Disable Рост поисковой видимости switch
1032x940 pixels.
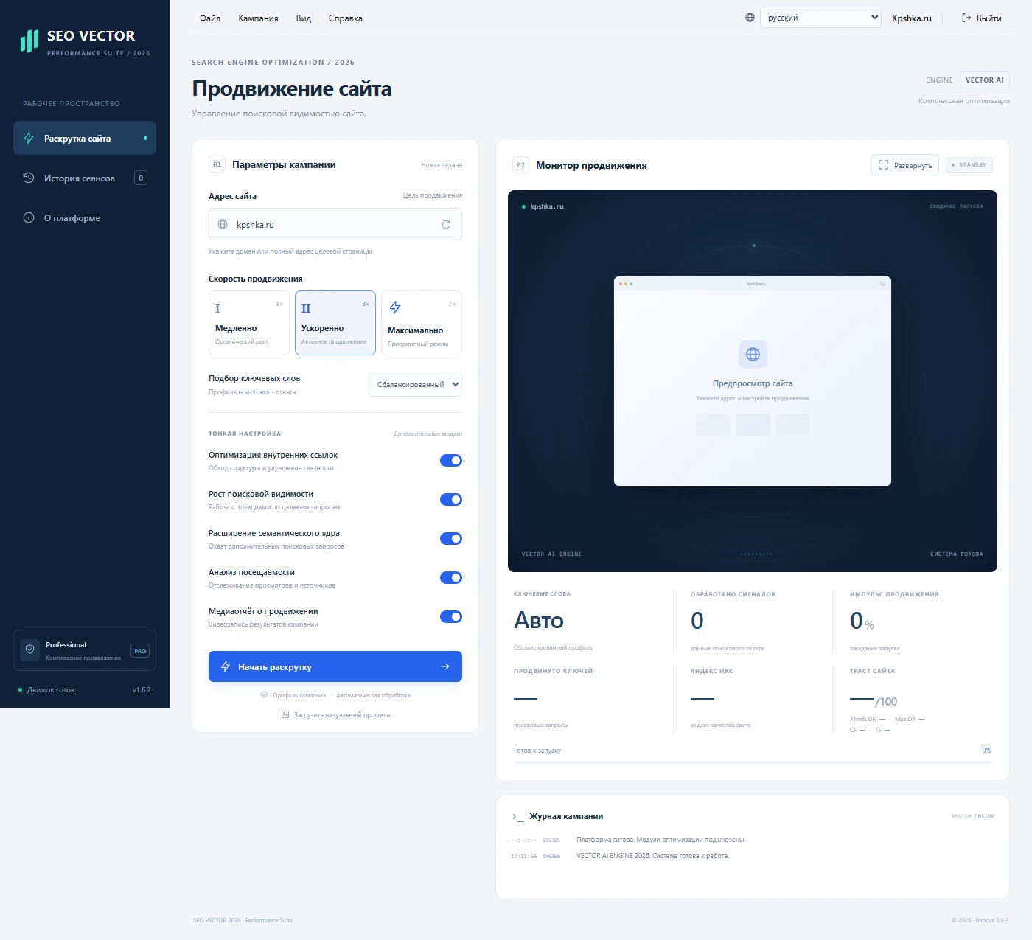[451, 500]
